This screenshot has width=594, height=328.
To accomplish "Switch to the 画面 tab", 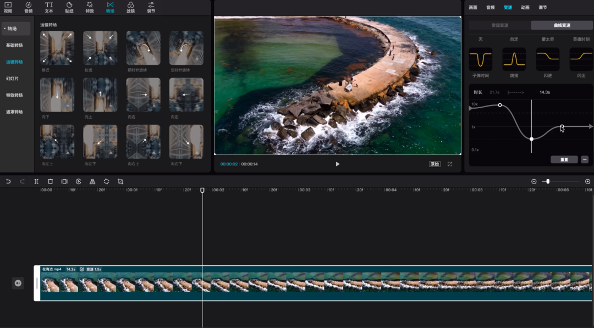I will pyautogui.click(x=473, y=8).
